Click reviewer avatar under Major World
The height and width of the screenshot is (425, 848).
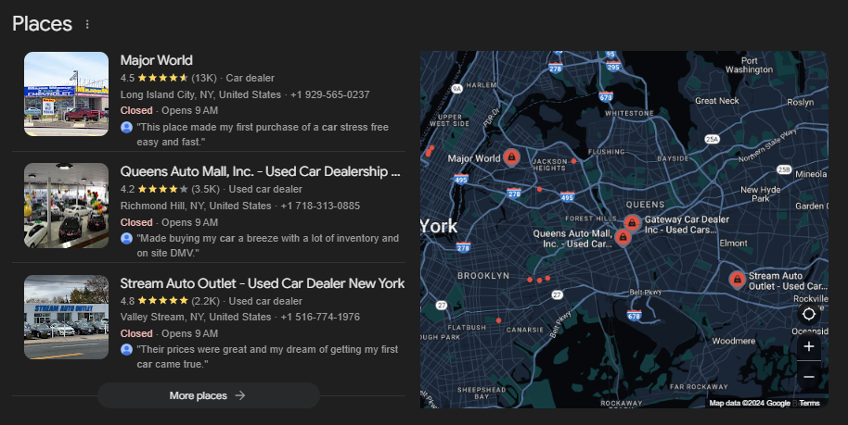coord(127,126)
